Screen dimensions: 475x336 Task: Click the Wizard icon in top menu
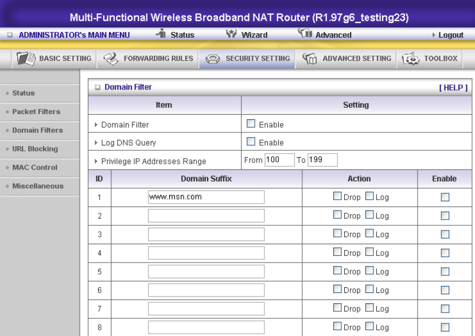click(233, 34)
